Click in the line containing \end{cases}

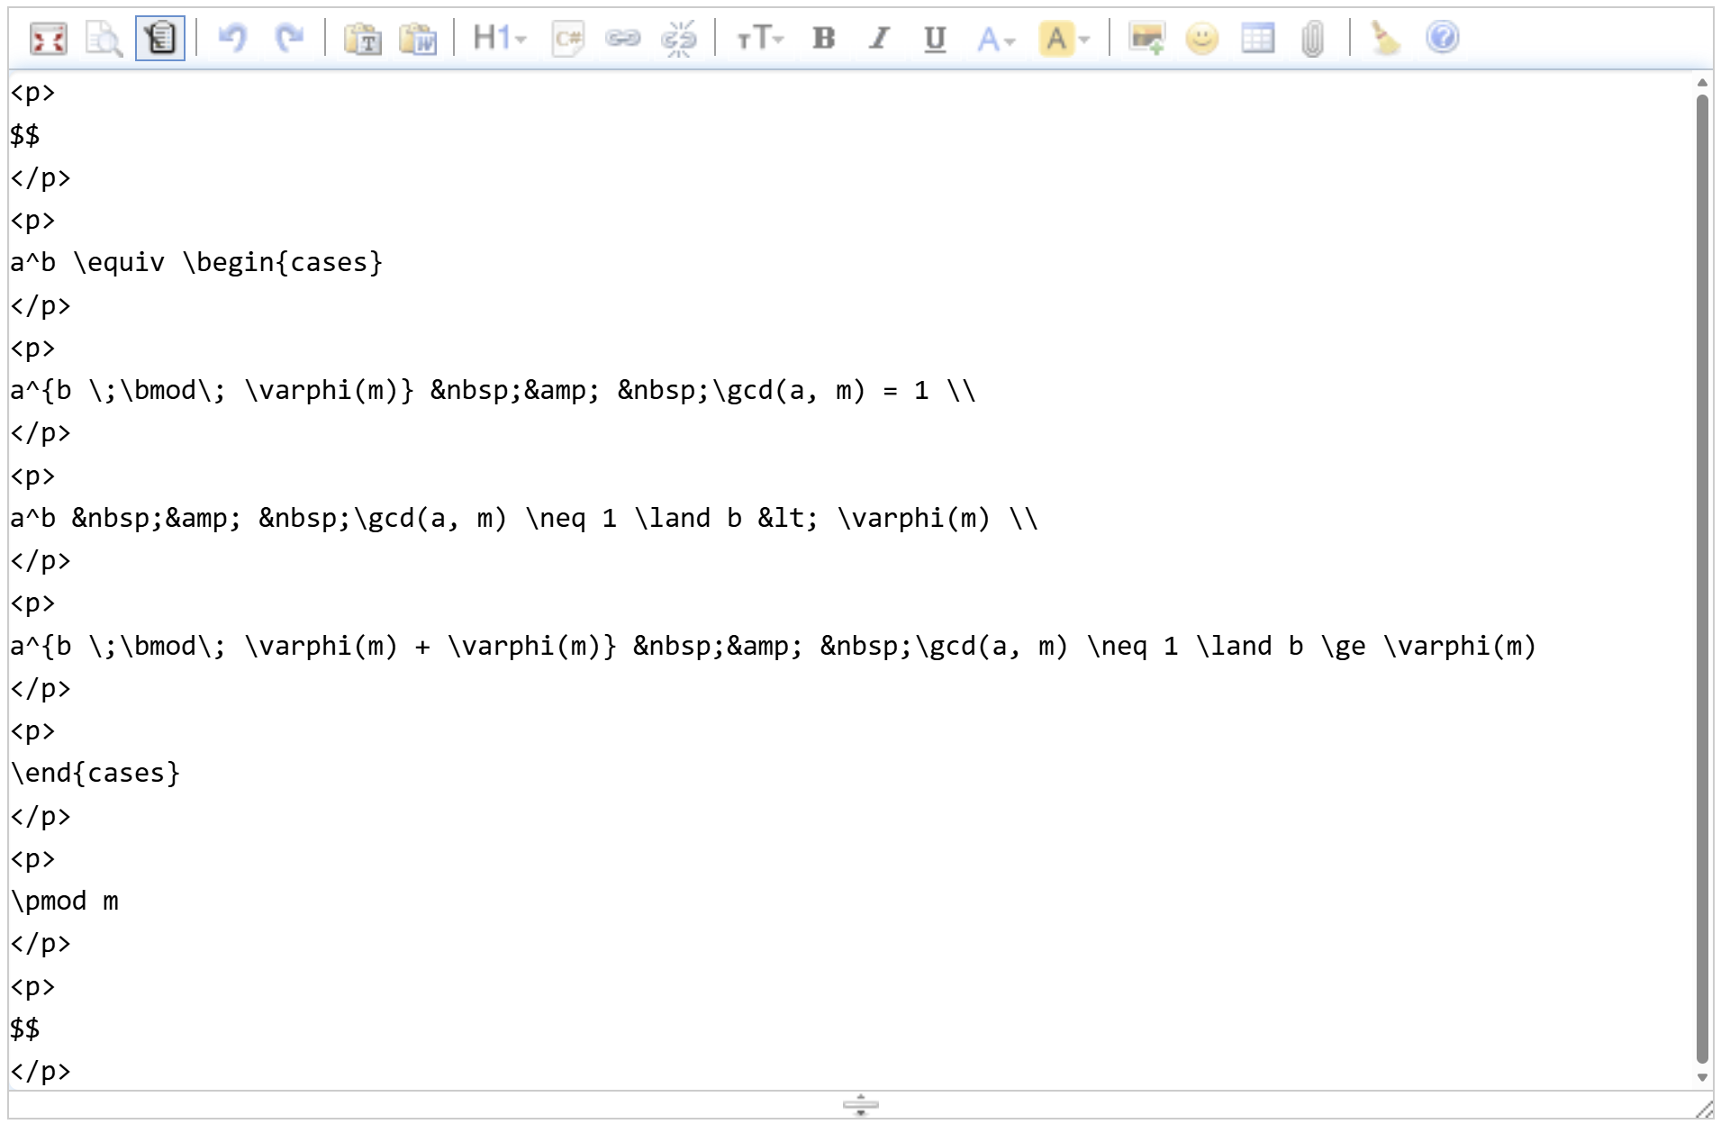(95, 774)
